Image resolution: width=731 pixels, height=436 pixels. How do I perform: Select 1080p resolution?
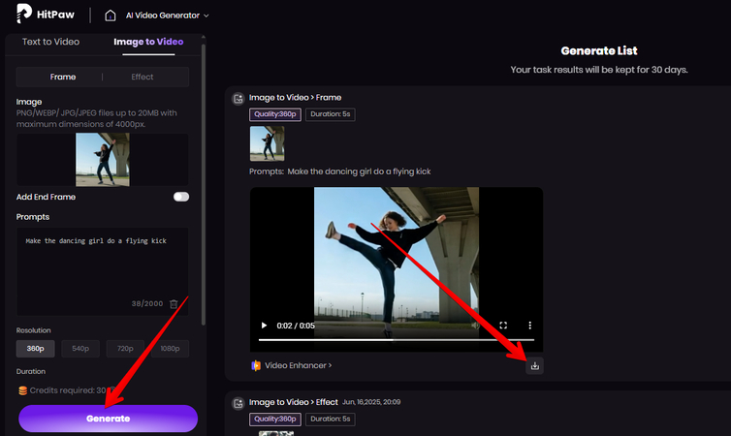(170, 349)
